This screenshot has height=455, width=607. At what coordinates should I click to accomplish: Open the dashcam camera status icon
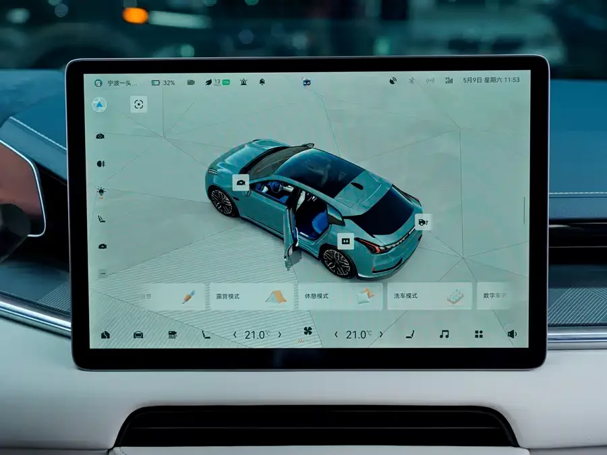tap(191, 82)
